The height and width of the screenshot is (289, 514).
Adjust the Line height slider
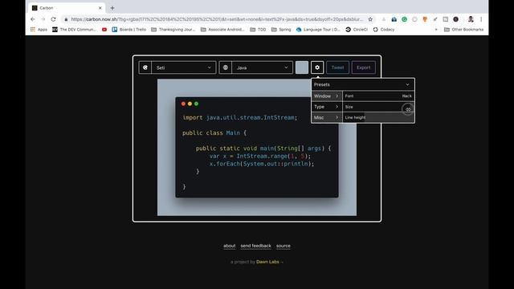(378, 117)
